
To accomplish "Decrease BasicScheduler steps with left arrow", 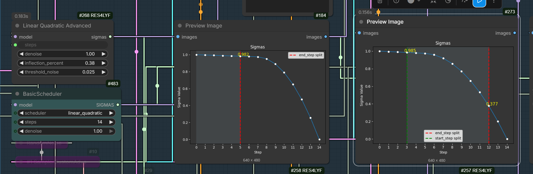I will coord(21,122).
